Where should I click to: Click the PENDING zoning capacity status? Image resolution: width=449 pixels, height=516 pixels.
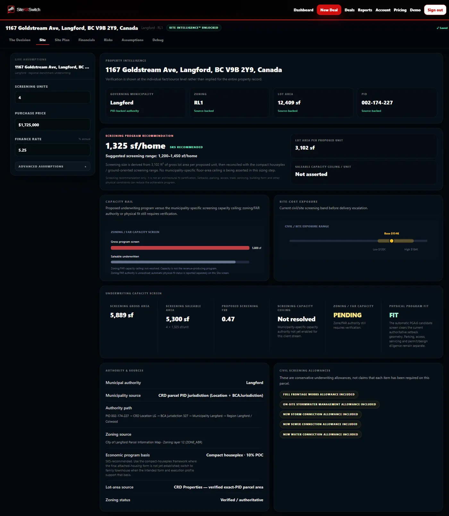[x=347, y=315]
